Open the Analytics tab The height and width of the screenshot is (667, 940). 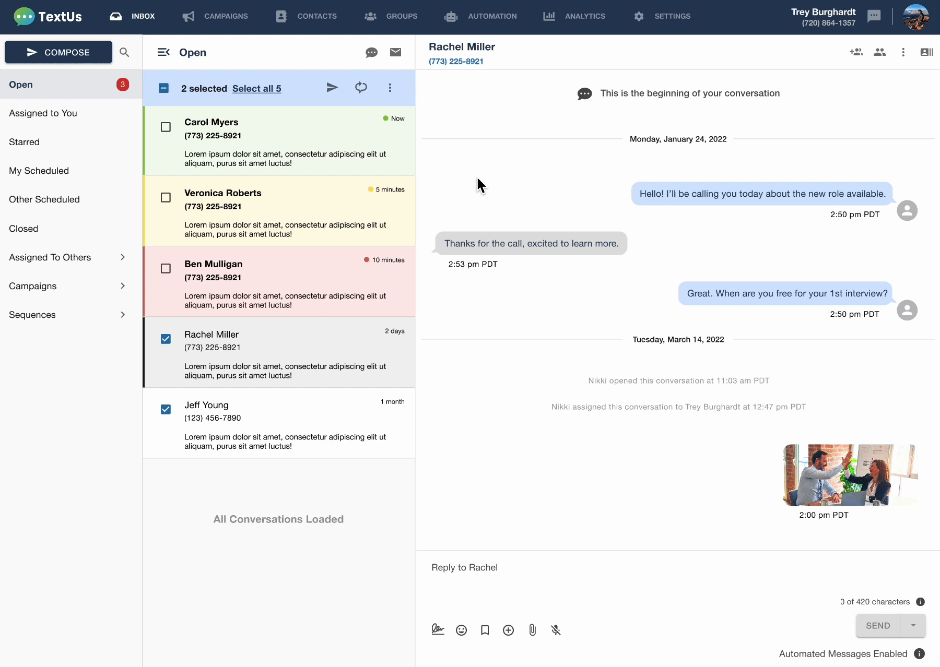574,16
